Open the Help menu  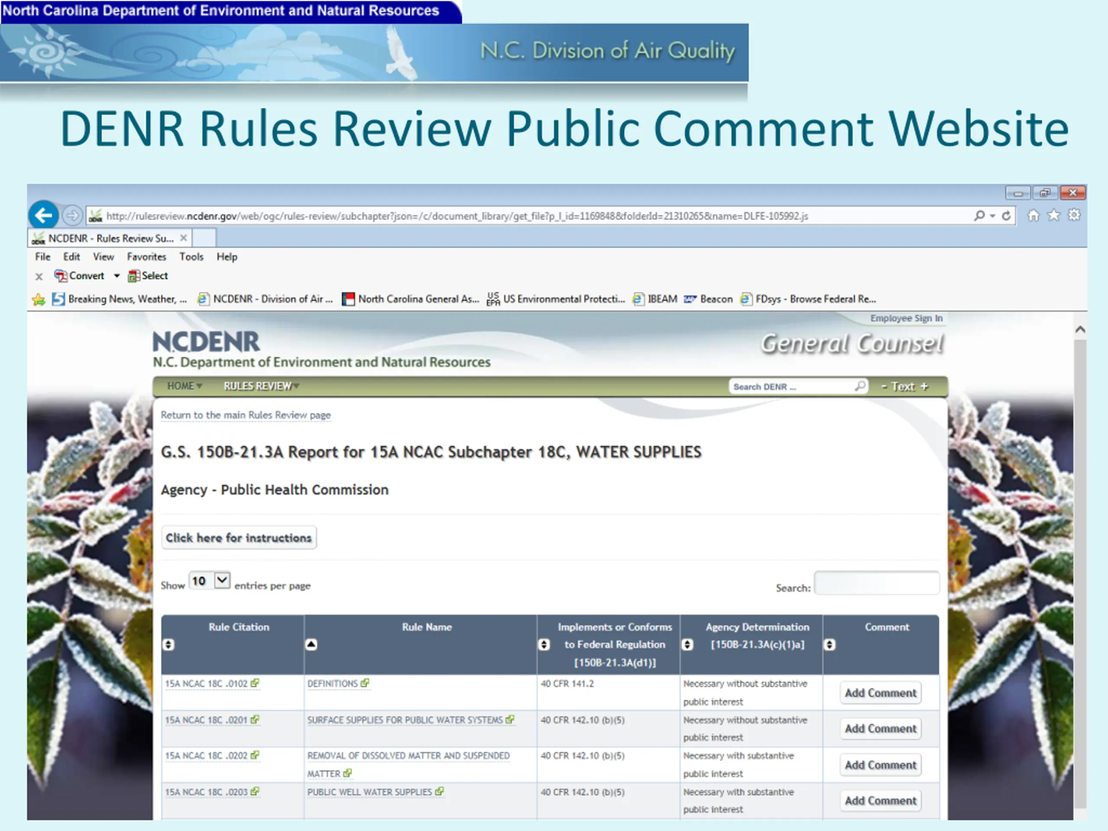(x=227, y=257)
